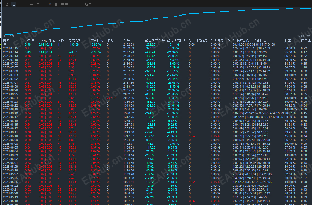Switch to the 月 monthly tab

pos(26,4)
